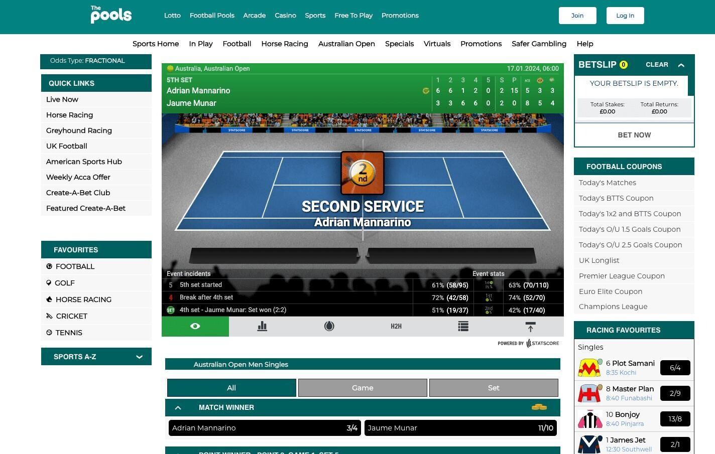Click the Second Service ball graphic
The image size is (715, 454).
pyautogui.click(x=363, y=173)
